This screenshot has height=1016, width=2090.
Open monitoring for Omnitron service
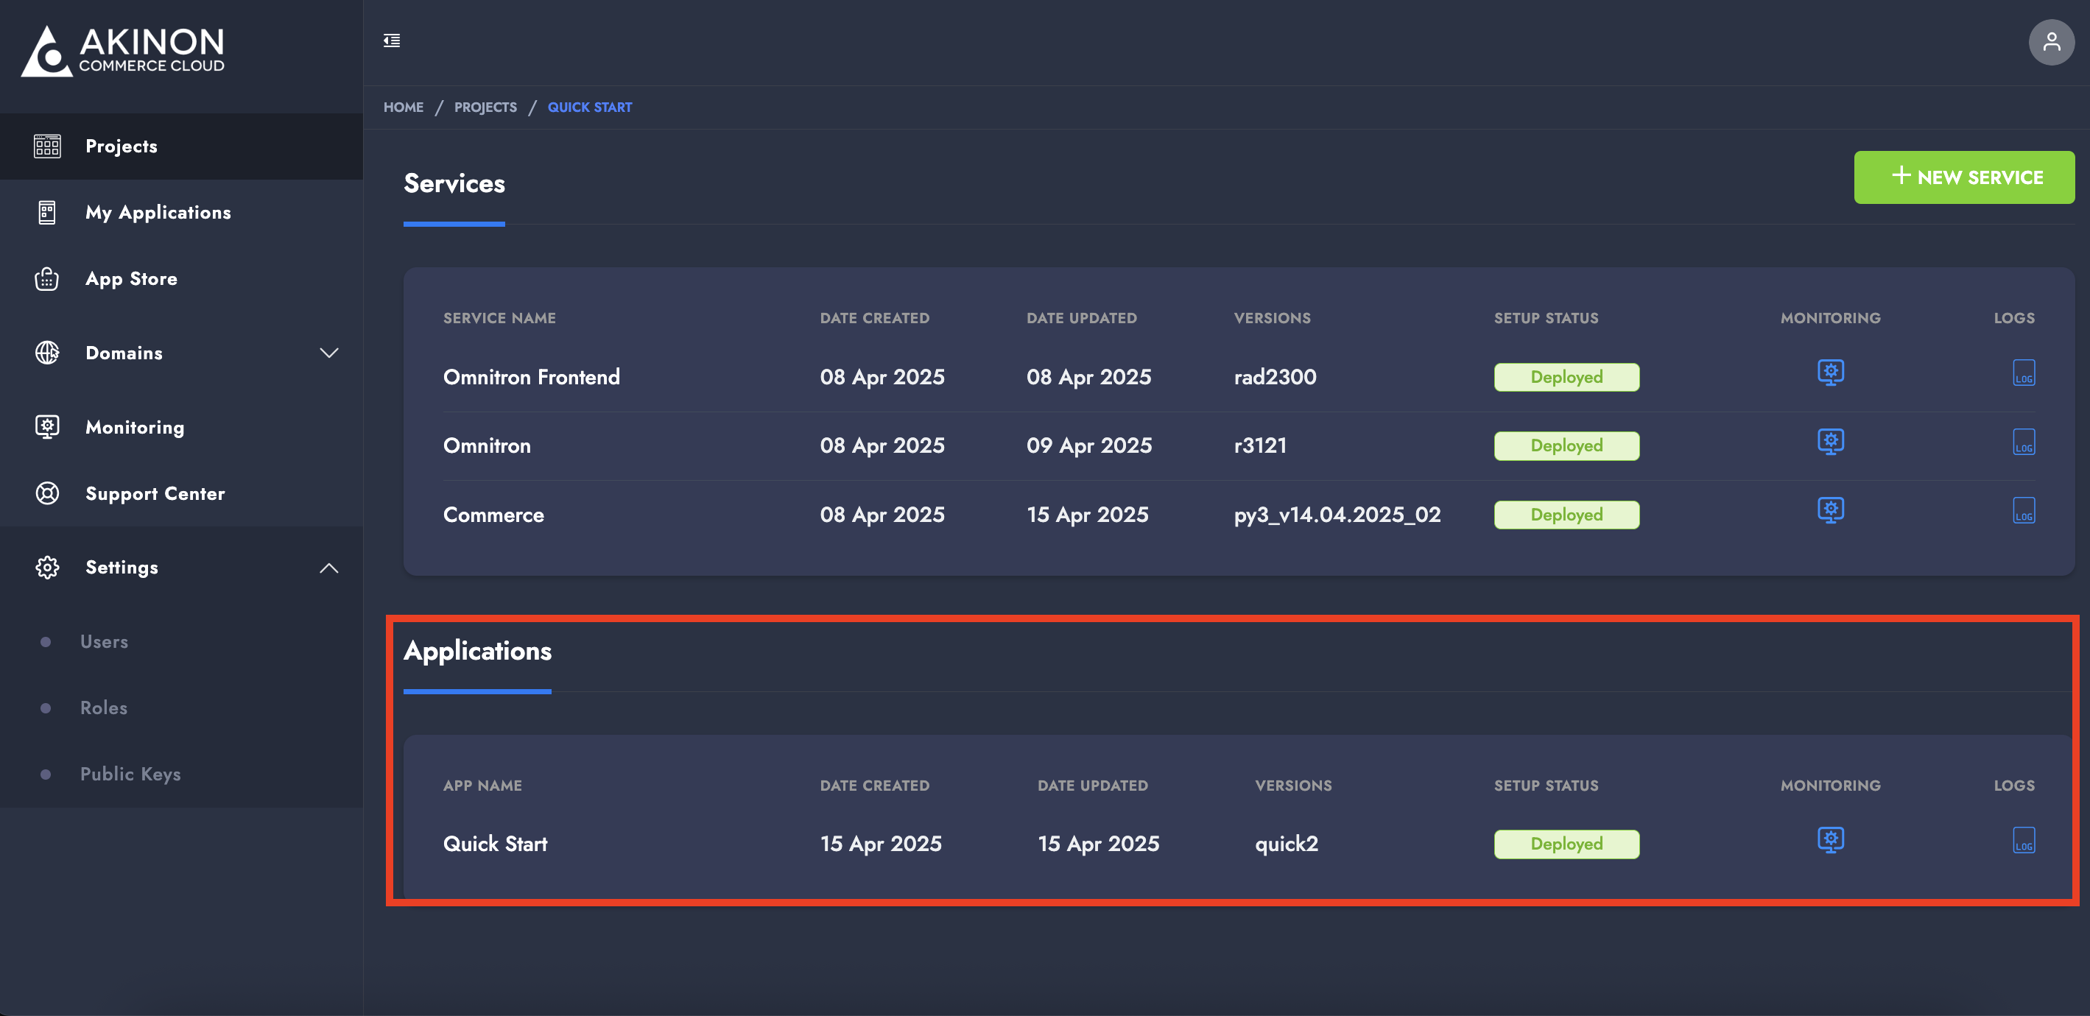1830,442
